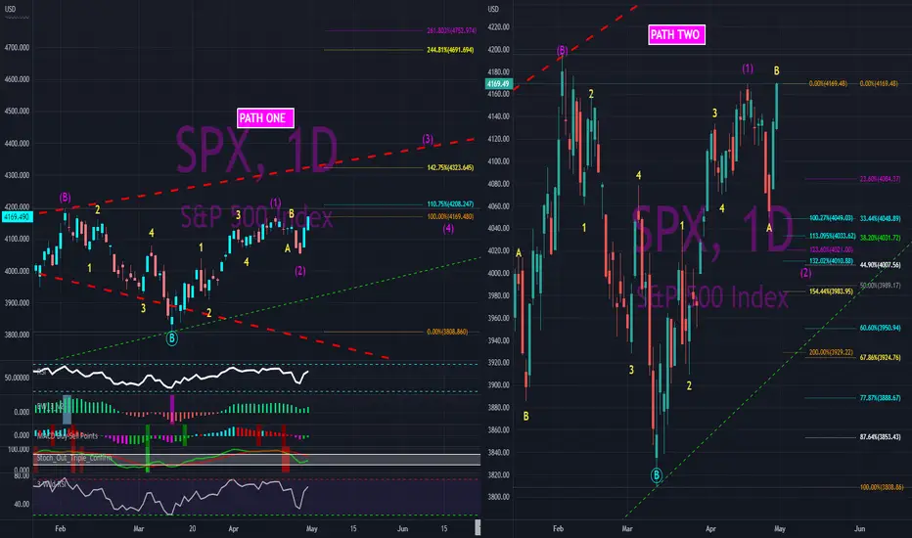Select the 113.095%(4033.62) extension label
The width and height of the screenshot is (912, 538).
[833, 236]
